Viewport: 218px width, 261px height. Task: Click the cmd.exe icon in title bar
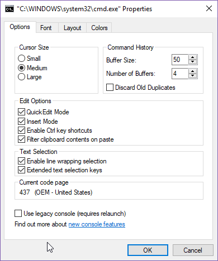(x=10, y=9)
